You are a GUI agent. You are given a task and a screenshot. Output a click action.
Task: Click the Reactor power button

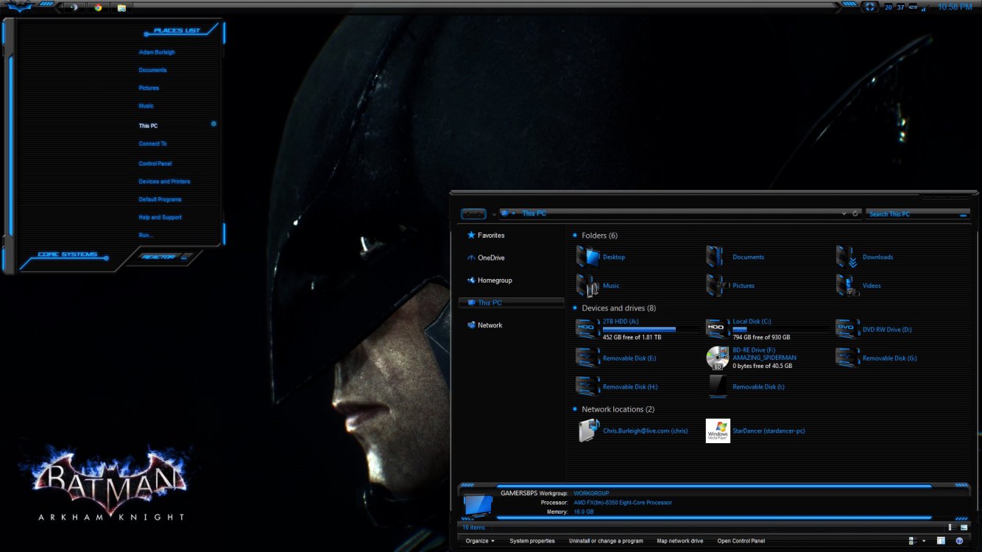click(158, 257)
